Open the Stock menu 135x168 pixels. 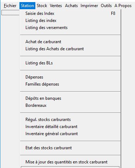point(42,6)
